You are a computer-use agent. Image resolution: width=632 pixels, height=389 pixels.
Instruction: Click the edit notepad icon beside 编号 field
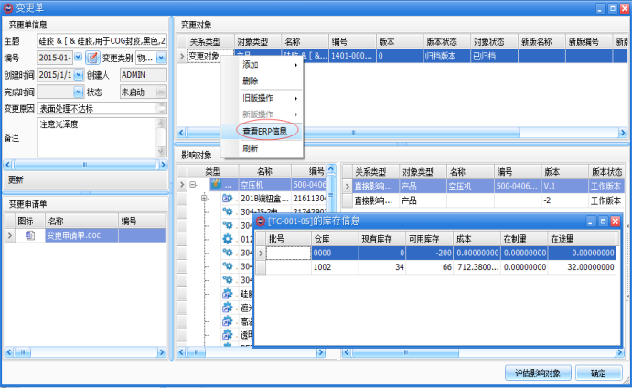click(x=92, y=58)
